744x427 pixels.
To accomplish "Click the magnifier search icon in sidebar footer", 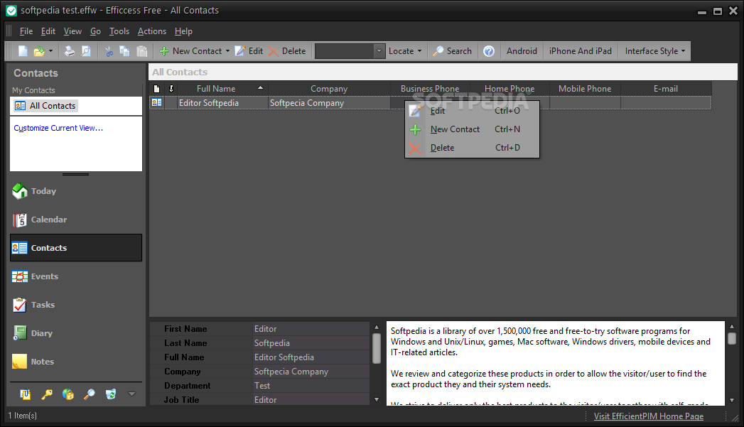I will tap(90, 394).
